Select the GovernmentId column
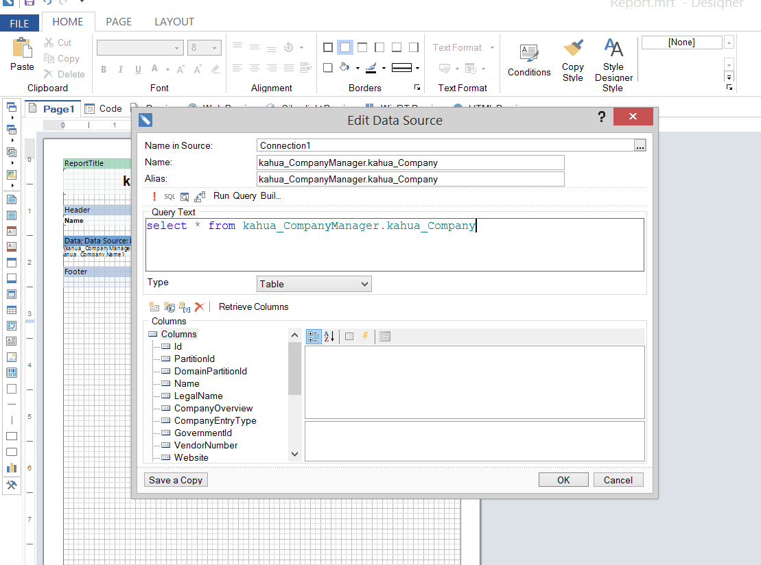Viewport: 761px width, 565px height. tap(203, 433)
